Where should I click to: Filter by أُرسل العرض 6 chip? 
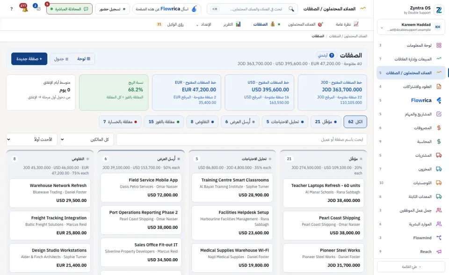click(x=240, y=122)
